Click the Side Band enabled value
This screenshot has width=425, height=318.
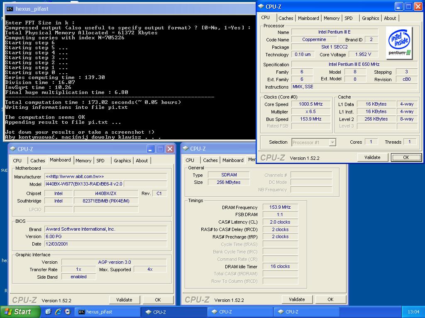tap(78, 277)
